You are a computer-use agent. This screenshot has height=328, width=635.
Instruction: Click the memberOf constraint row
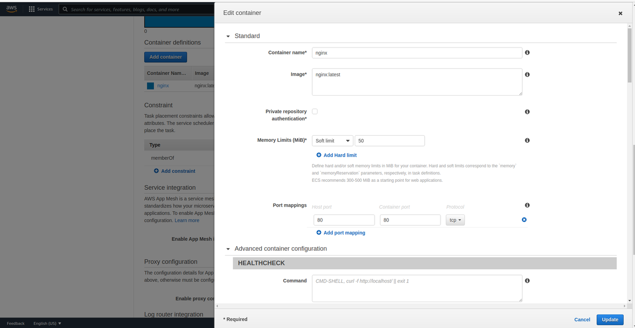click(179, 158)
